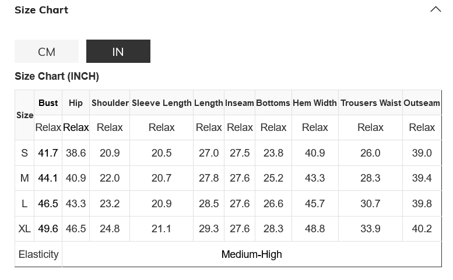
Task: Collapse the Size Chart section chevron
Action: point(436,10)
